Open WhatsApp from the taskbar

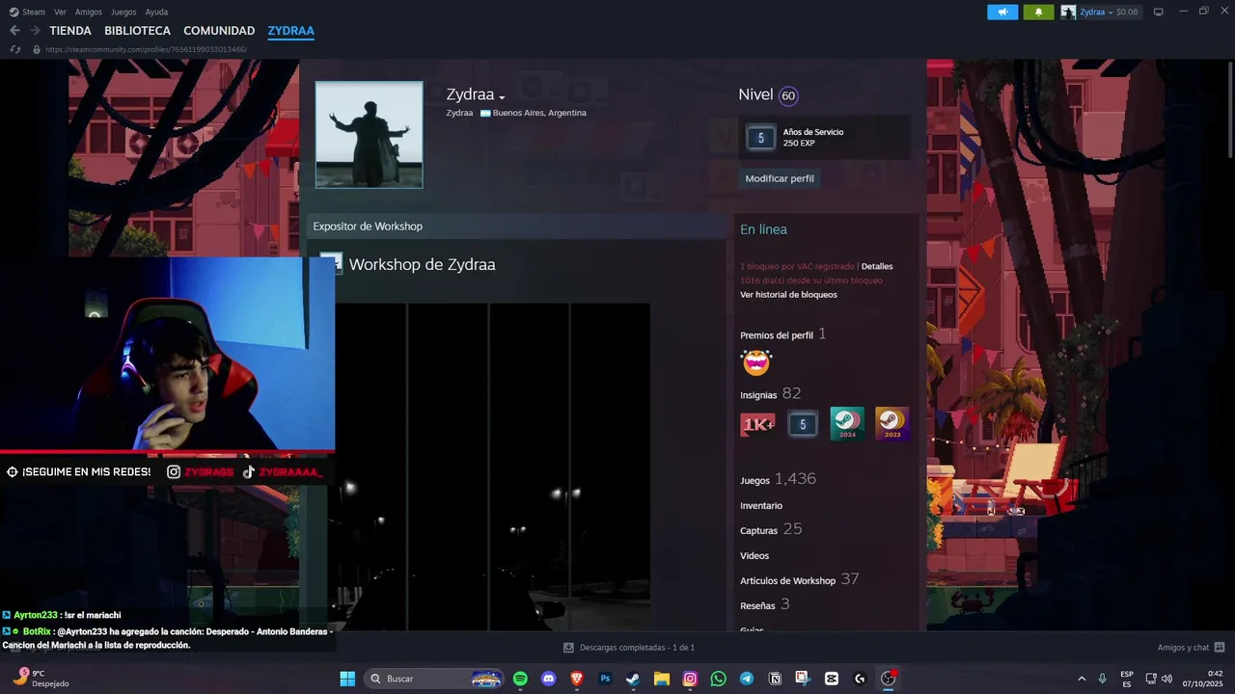click(x=718, y=679)
